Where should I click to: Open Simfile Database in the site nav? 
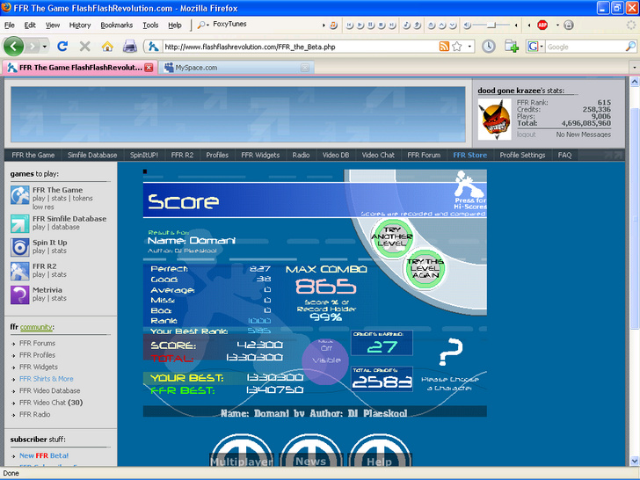click(x=92, y=155)
